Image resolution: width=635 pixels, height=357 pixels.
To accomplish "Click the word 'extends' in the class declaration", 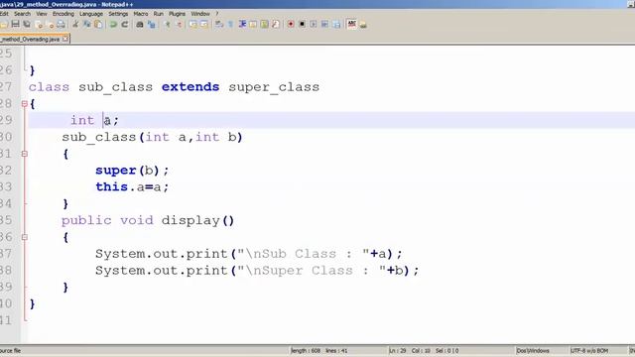I will coord(190,87).
